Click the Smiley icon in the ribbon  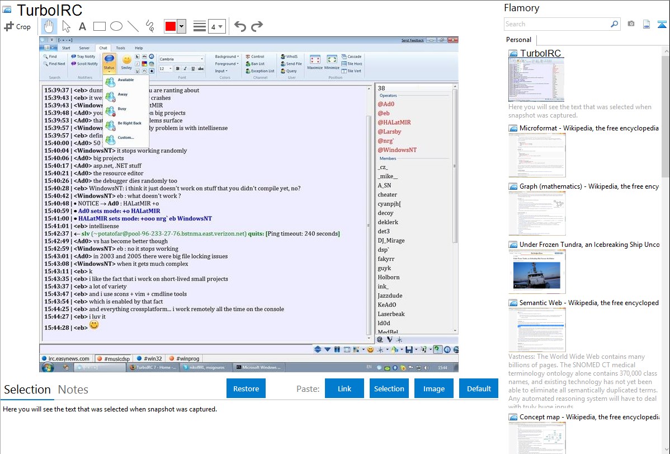[126, 62]
